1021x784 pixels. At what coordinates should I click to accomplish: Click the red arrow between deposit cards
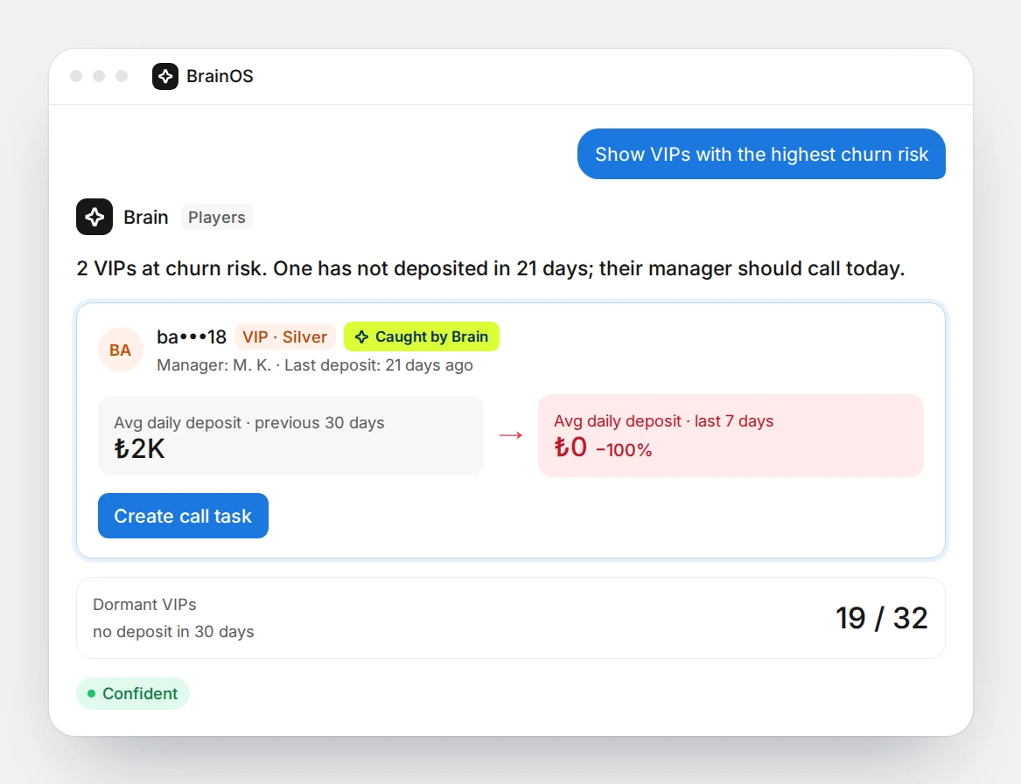[511, 434]
